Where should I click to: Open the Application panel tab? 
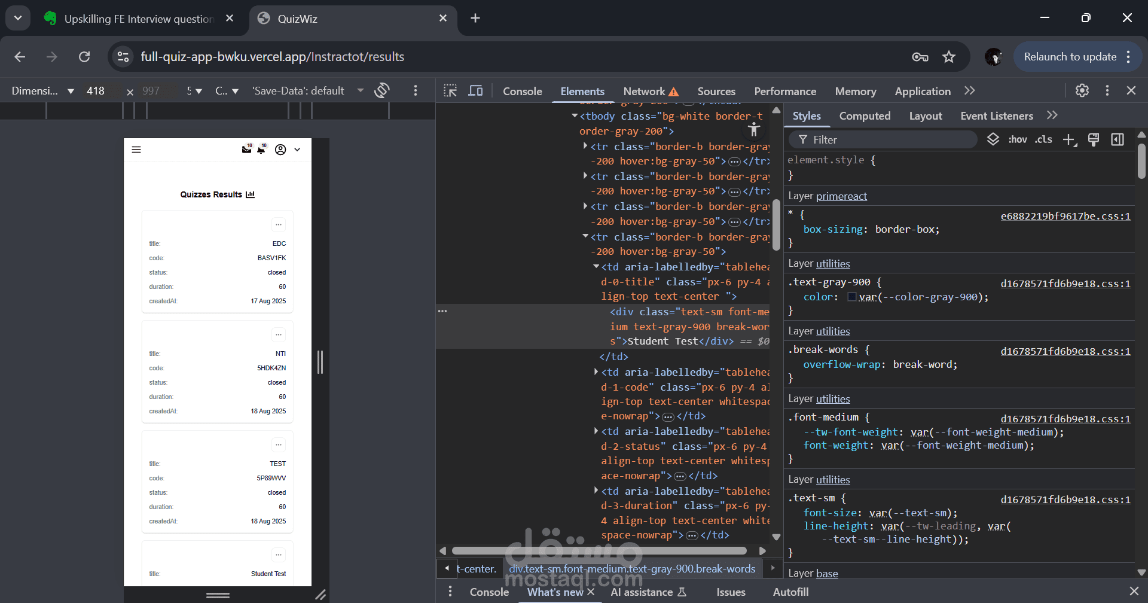tap(923, 91)
